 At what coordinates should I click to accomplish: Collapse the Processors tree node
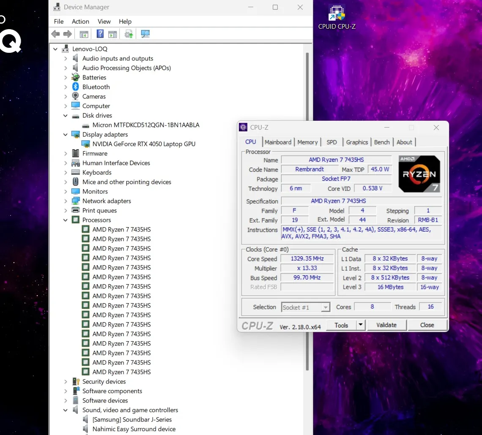(66, 220)
